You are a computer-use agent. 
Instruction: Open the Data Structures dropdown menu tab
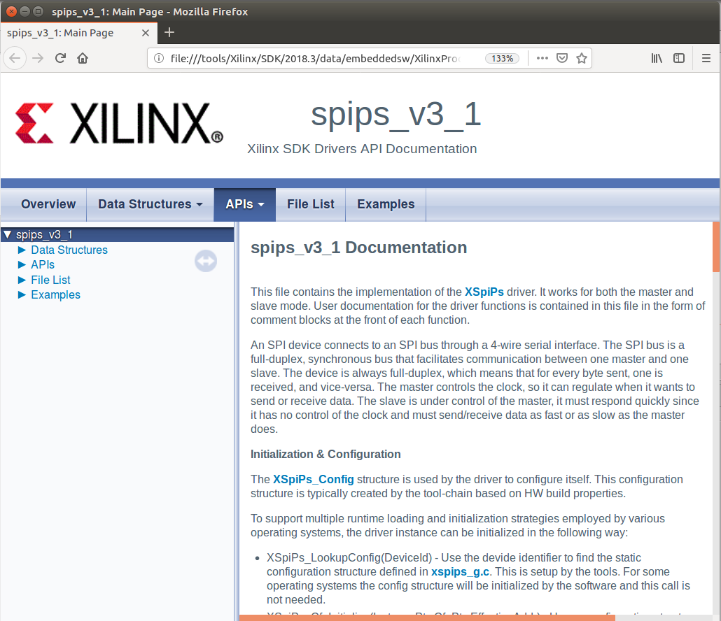coord(150,204)
